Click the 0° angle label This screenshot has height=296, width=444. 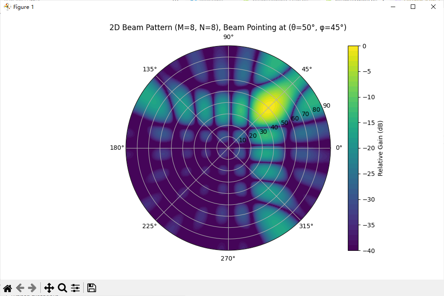pos(339,148)
